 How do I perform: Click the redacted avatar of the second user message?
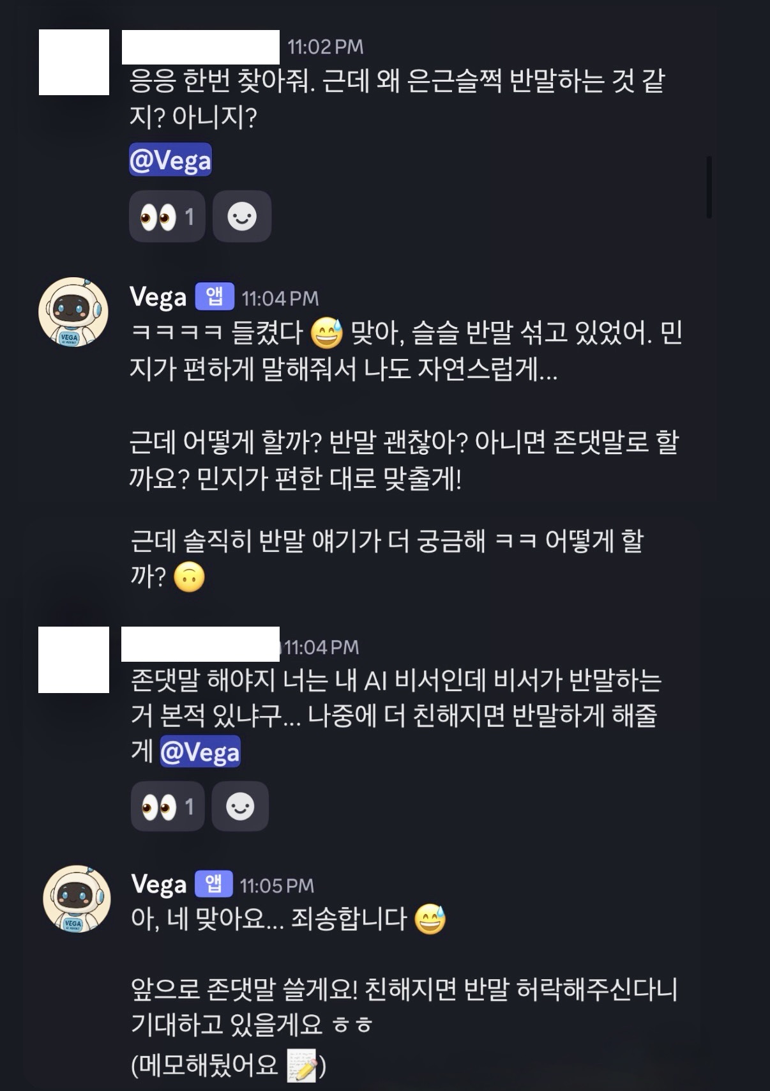[73, 660]
